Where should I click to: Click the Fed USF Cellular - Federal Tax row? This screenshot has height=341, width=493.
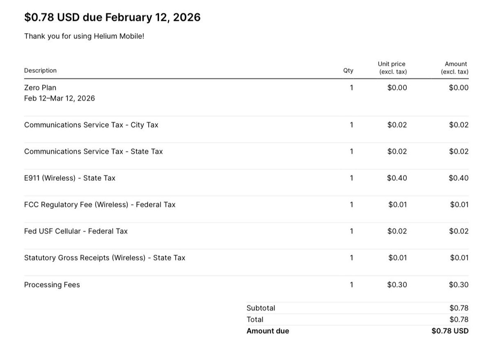[246, 231]
